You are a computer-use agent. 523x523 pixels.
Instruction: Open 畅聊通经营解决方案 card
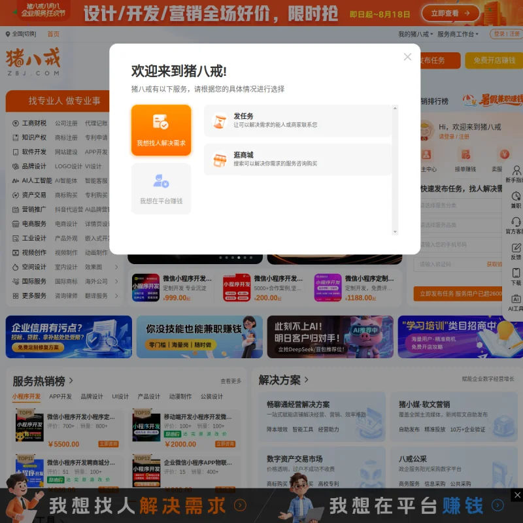[322, 416]
